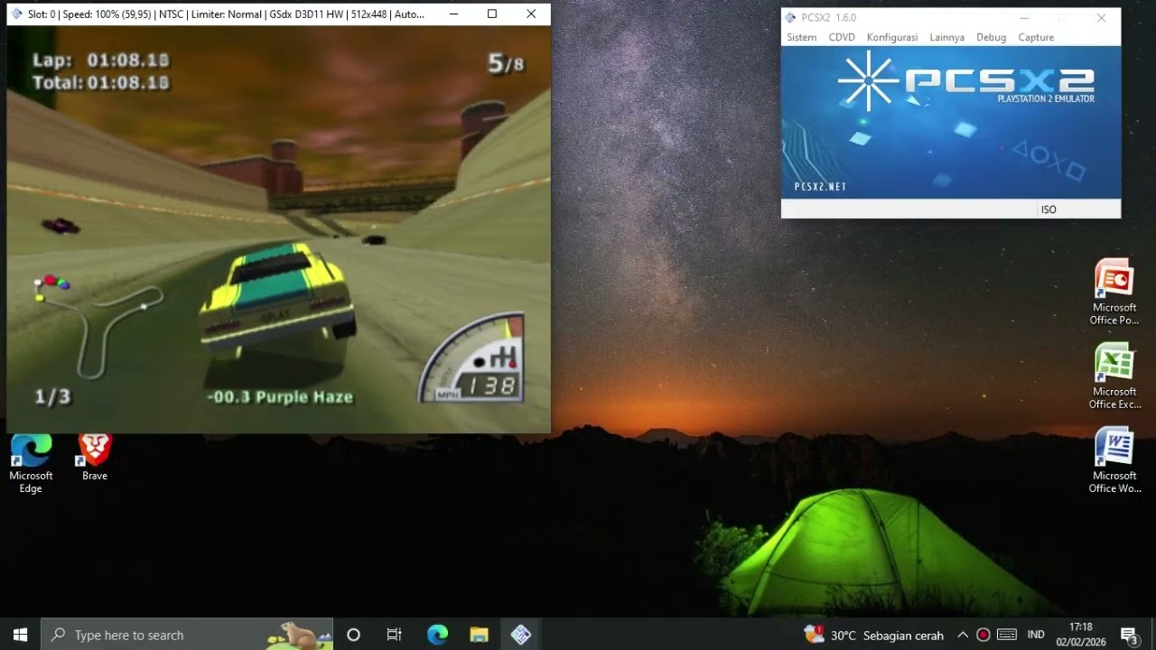
Task: Click the game window title bar icon
Action: (x=17, y=14)
